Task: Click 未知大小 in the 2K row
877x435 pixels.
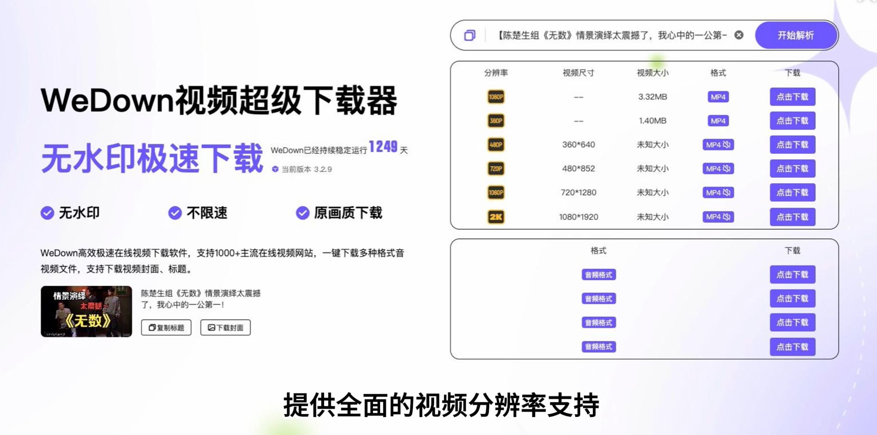Action: click(652, 217)
